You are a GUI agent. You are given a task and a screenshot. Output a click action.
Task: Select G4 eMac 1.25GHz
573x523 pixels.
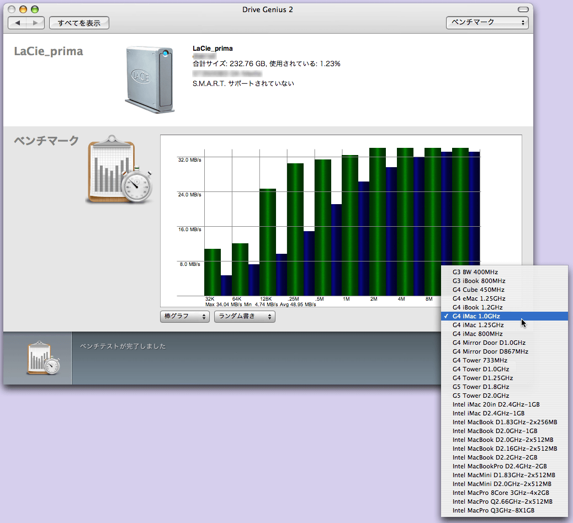(x=505, y=298)
